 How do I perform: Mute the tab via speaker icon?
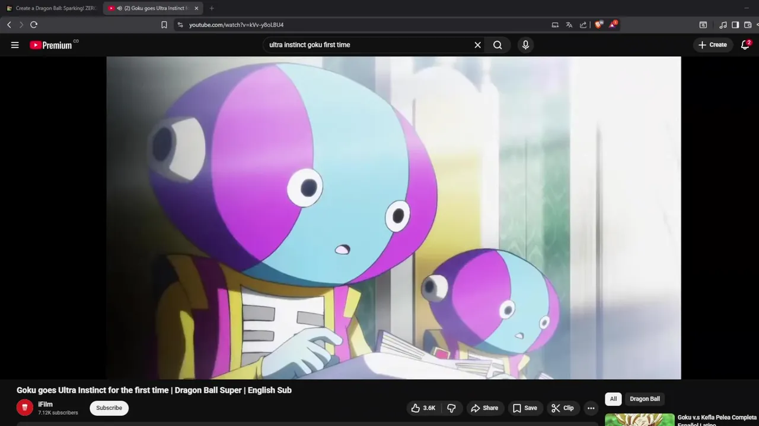120,8
